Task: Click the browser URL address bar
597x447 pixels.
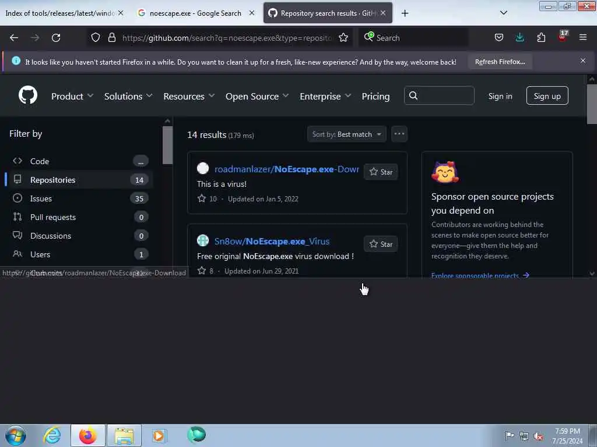Action: tap(227, 38)
